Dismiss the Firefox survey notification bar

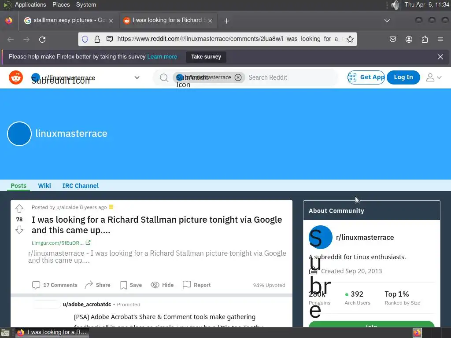tap(440, 57)
